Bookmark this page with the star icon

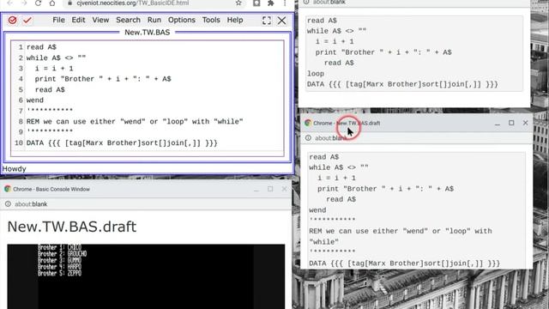coord(238,3)
